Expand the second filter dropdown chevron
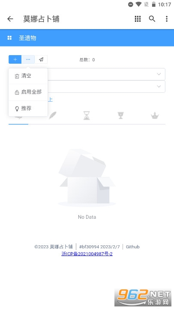 (x=159, y=86)
